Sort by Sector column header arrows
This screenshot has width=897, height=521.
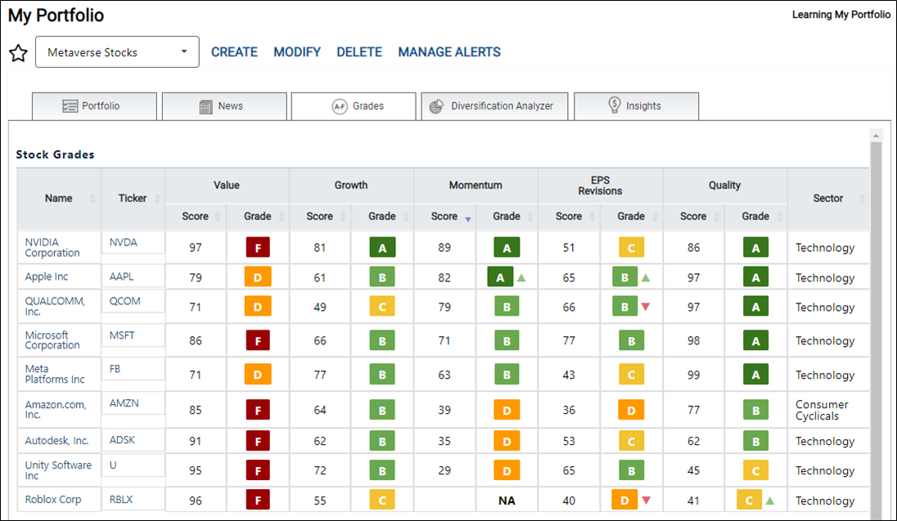[862, 199]
